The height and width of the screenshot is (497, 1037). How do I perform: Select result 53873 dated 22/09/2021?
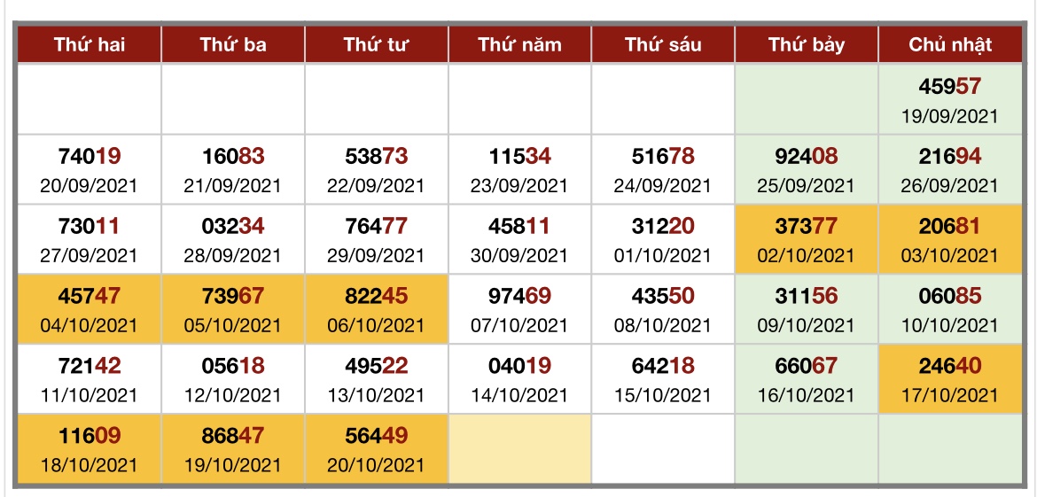click(x=377, y=170)
